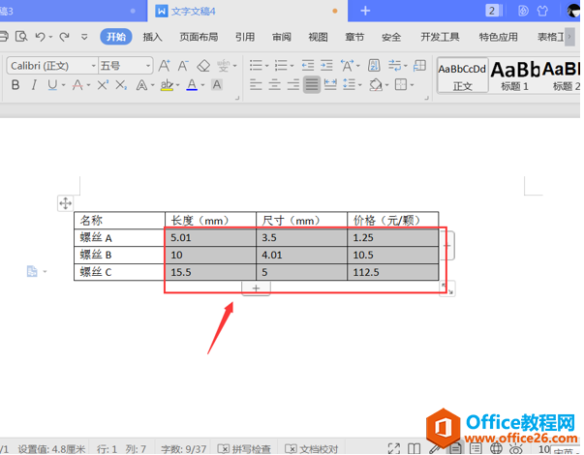Click the clear formatting eraser icon
This screenshot has width=584, height=455.
pos(203,66)
